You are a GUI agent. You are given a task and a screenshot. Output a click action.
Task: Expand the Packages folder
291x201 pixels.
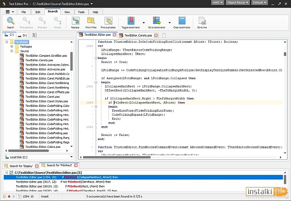pos(12,47)
